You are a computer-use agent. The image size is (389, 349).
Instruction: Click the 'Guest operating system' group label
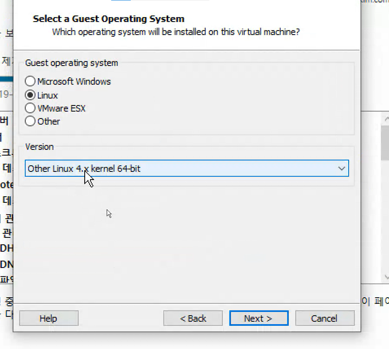point(71,63)
